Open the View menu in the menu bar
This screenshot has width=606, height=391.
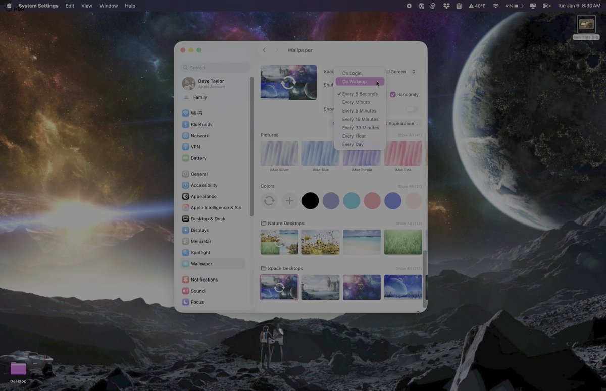86,6
